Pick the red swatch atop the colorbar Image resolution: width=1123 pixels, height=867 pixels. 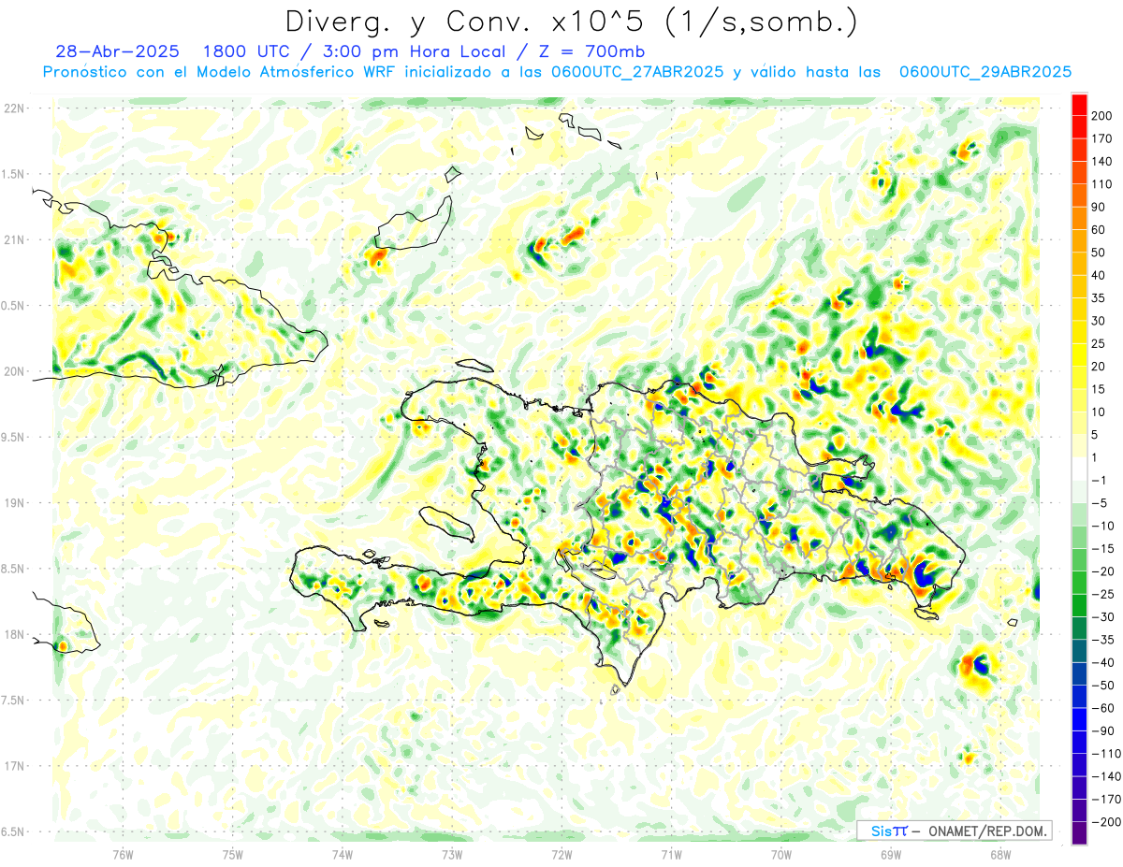(1080, 105)
